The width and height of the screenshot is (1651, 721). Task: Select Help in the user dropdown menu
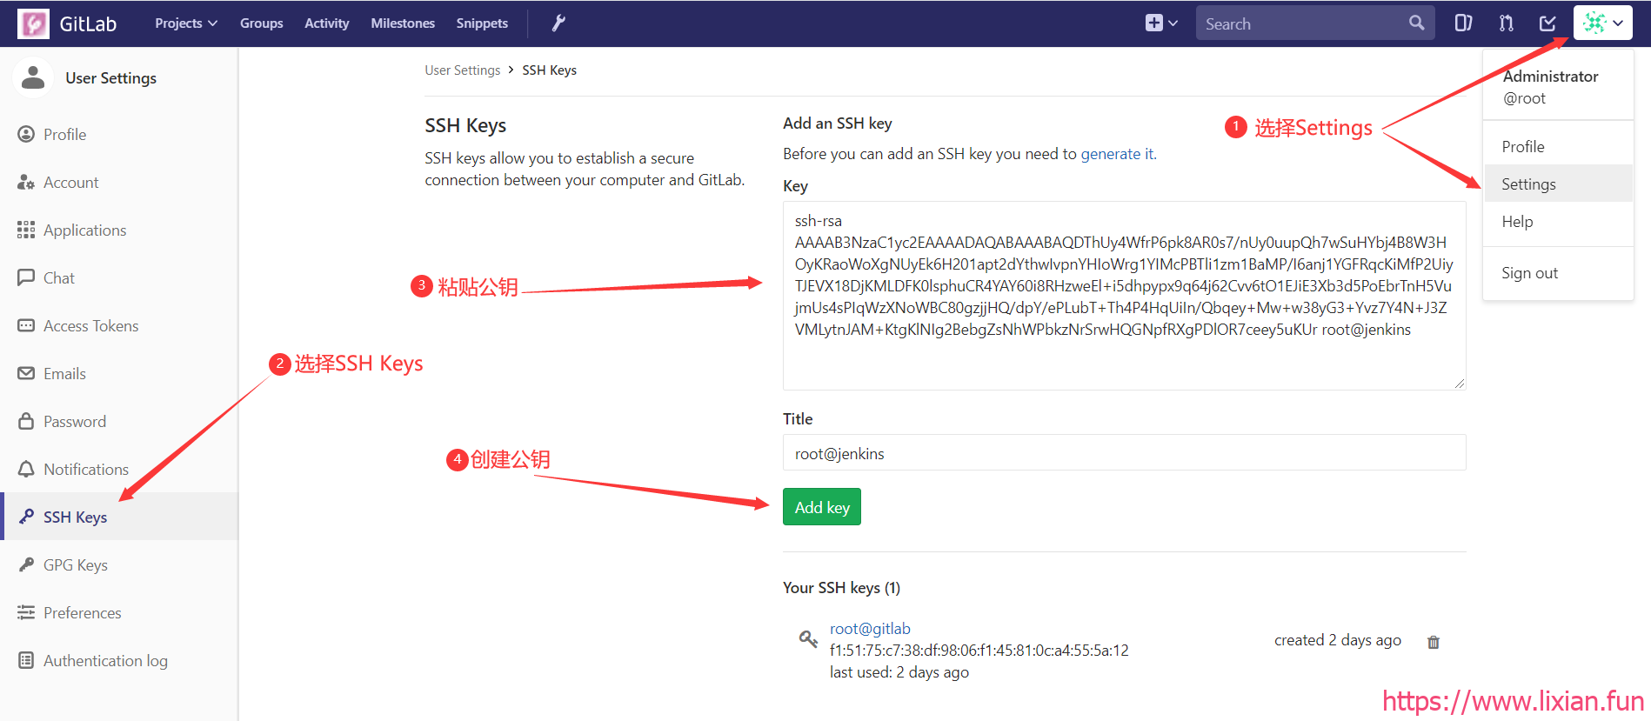1558,221
